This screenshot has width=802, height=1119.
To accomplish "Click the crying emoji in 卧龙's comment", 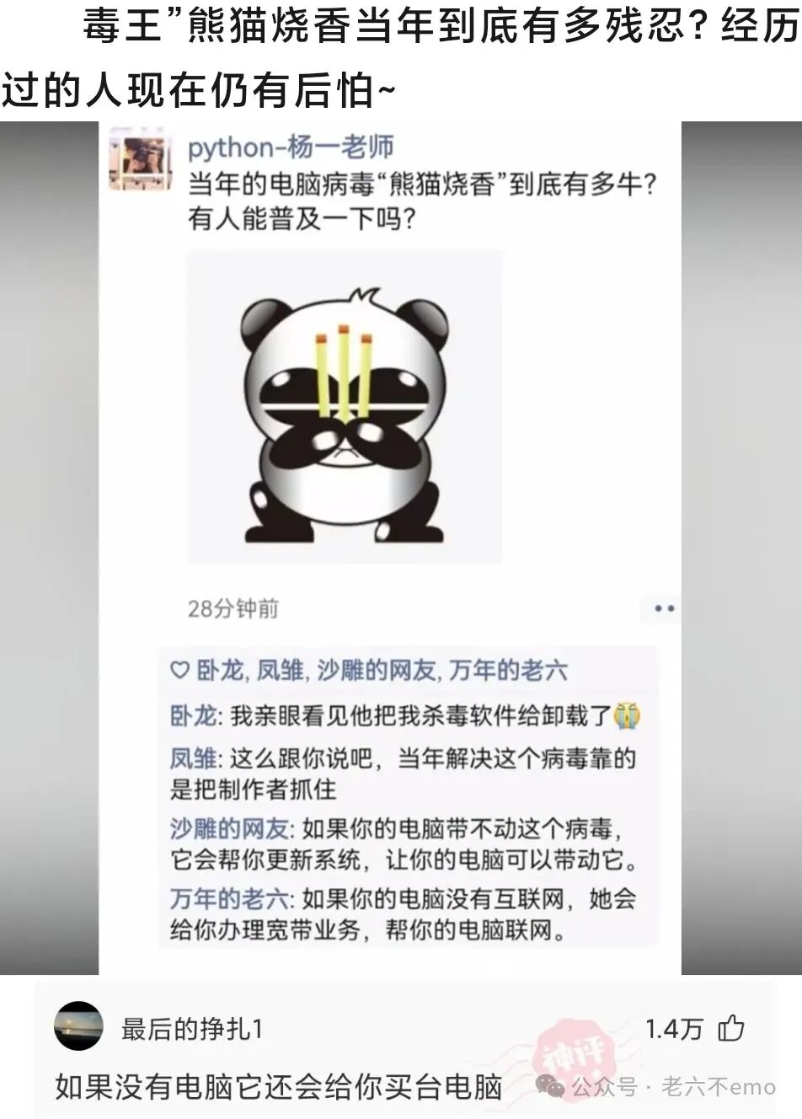I will click(x=627, y=715).
